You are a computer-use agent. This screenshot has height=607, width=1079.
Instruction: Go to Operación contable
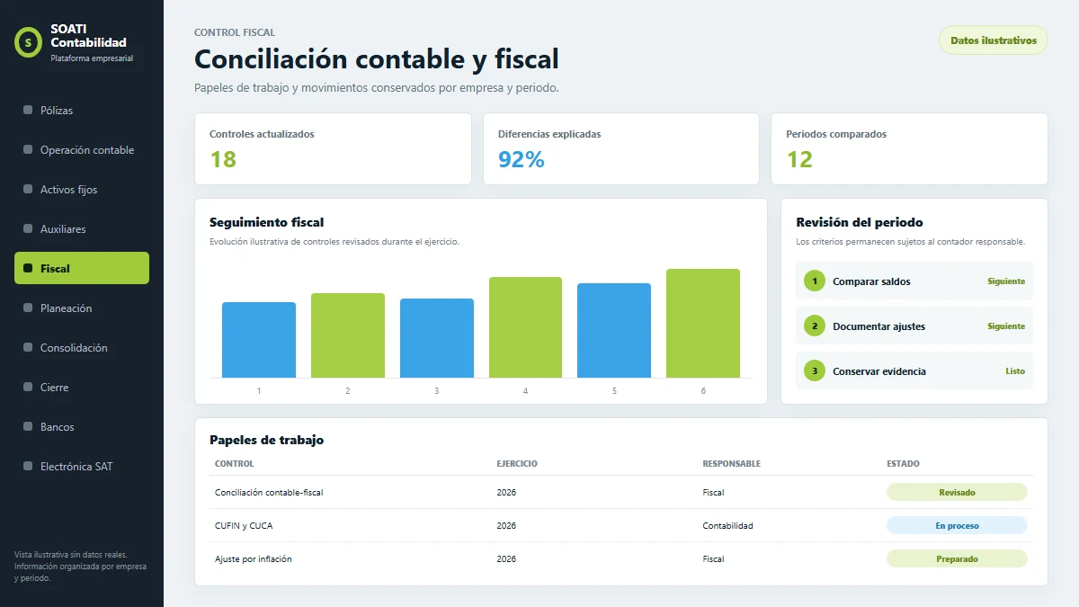pyautogui.click(x=82, y=149)
